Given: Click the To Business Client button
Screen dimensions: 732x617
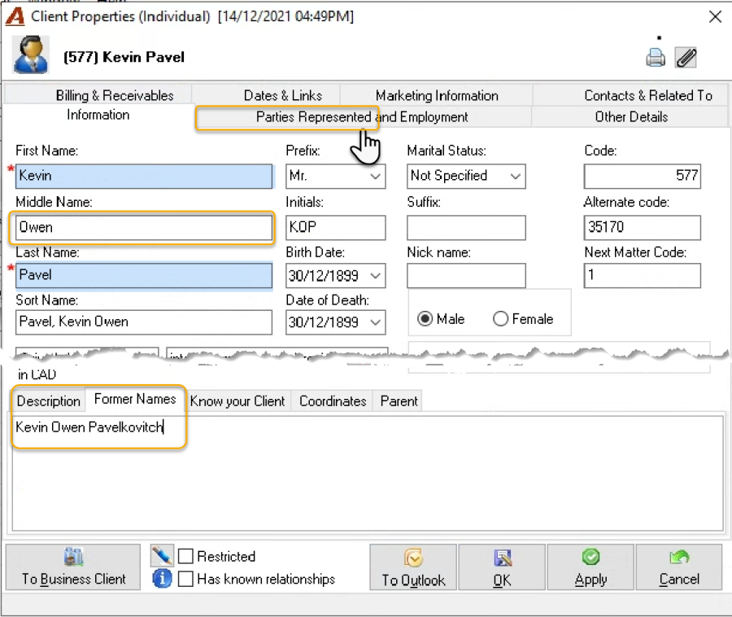Looking at the screenshot, I should (x=73, y=567).
